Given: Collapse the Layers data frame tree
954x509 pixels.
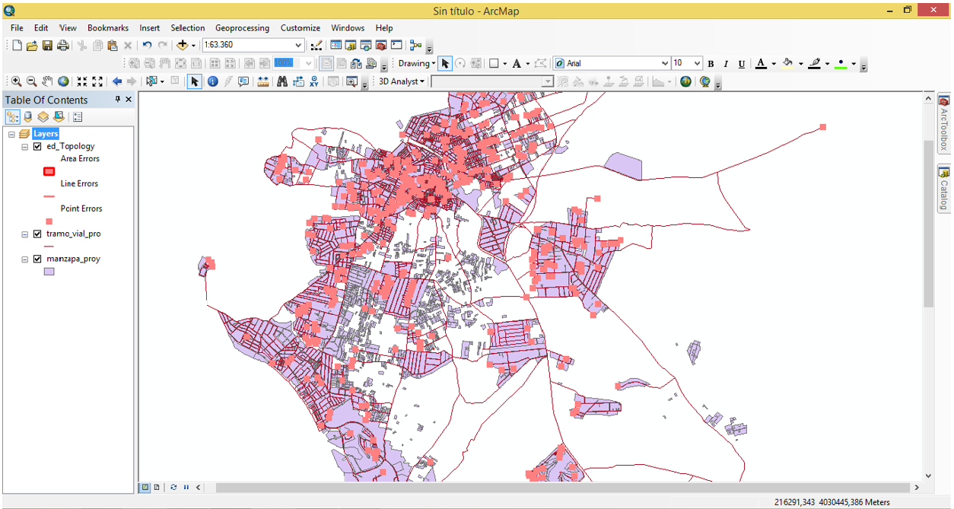Looking at the screenshot, I should tap(12, 134).
